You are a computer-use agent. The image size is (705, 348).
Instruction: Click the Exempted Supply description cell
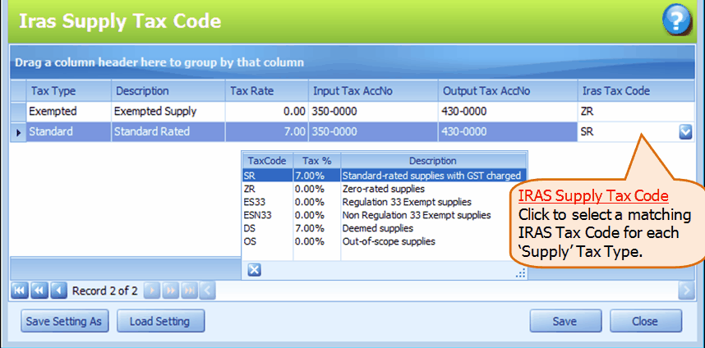[x=168, y=112]
